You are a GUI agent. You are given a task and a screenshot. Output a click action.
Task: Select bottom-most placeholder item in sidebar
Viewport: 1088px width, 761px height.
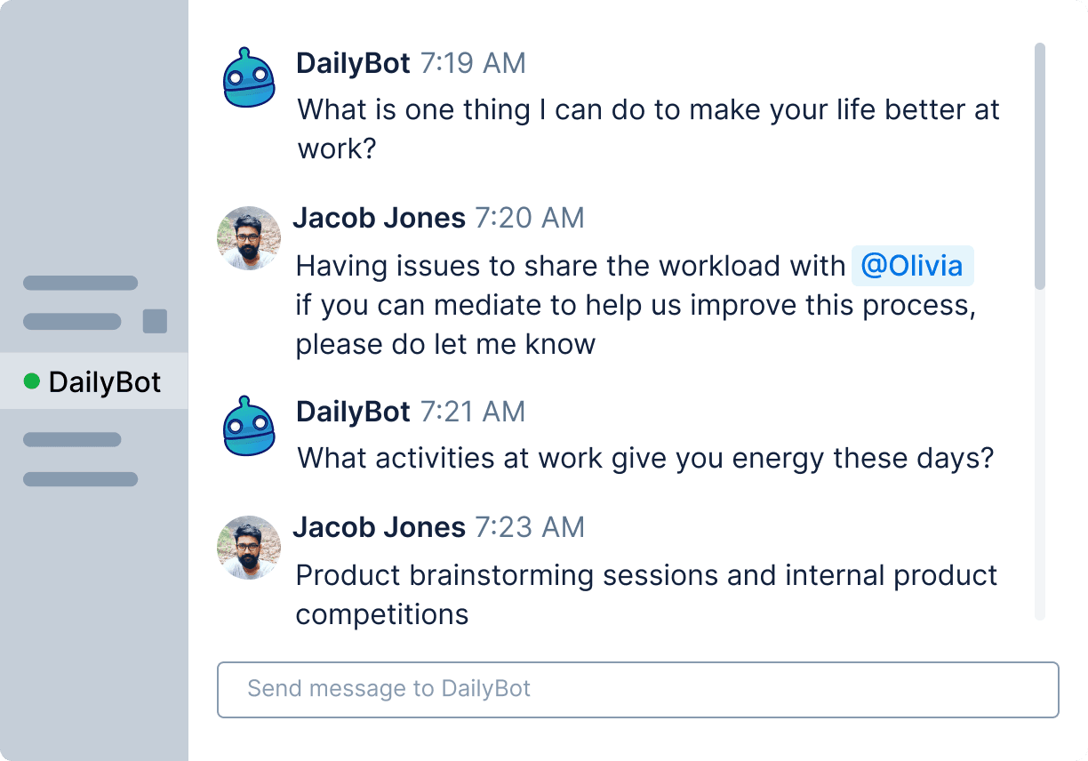click(80, 479)
